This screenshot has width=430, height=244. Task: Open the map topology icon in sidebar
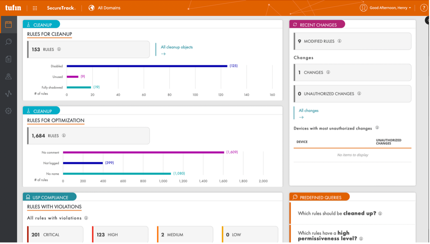(x=8, y=76)
